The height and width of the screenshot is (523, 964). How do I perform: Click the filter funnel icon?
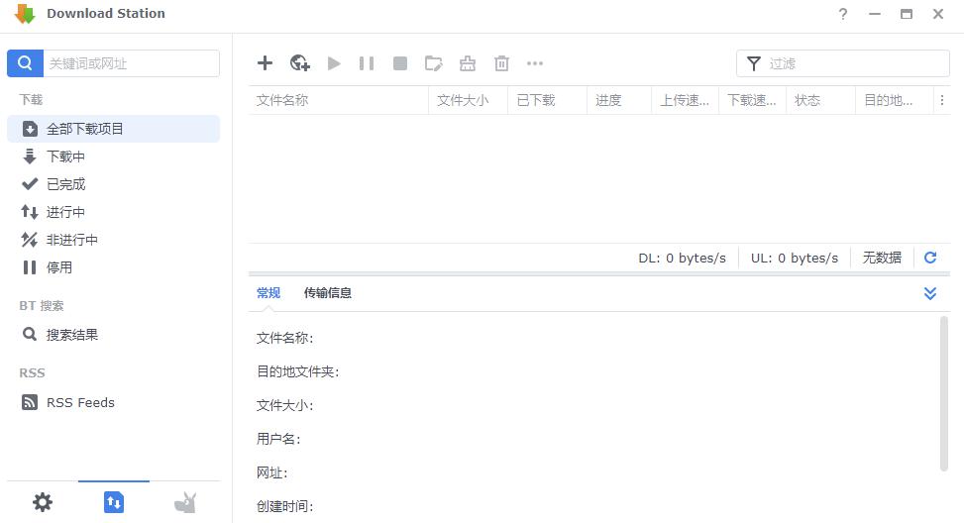coord(754,63)
